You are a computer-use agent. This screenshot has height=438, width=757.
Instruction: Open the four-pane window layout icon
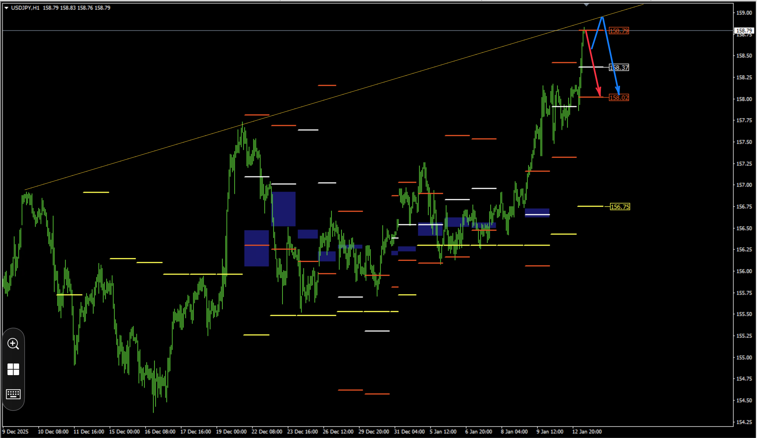pyautogui.click(x=13, y=369)
